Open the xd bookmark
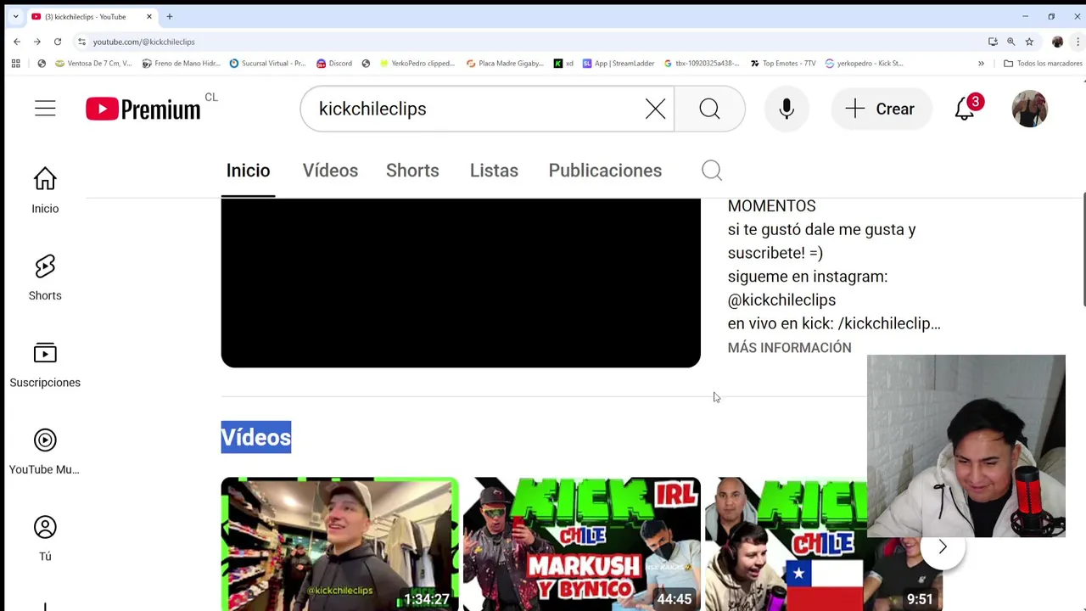Viewport: 1086px width, 611px height. [x=563, y=63]
